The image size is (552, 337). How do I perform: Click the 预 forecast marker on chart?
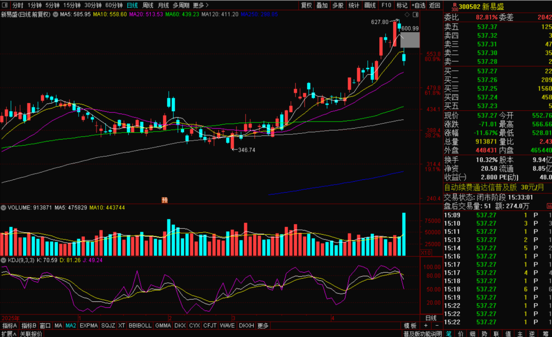click(165, 200)
